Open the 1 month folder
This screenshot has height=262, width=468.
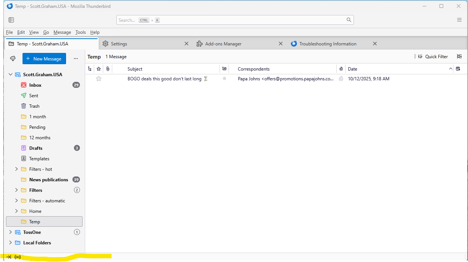(x=44, y=117)
